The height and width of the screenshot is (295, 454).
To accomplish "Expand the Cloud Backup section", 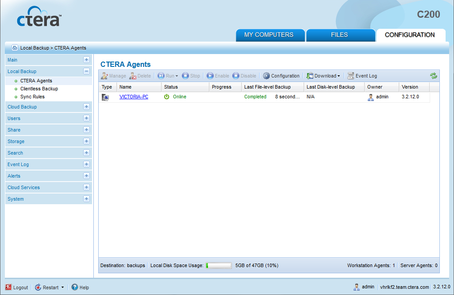I will click(86, 107).
